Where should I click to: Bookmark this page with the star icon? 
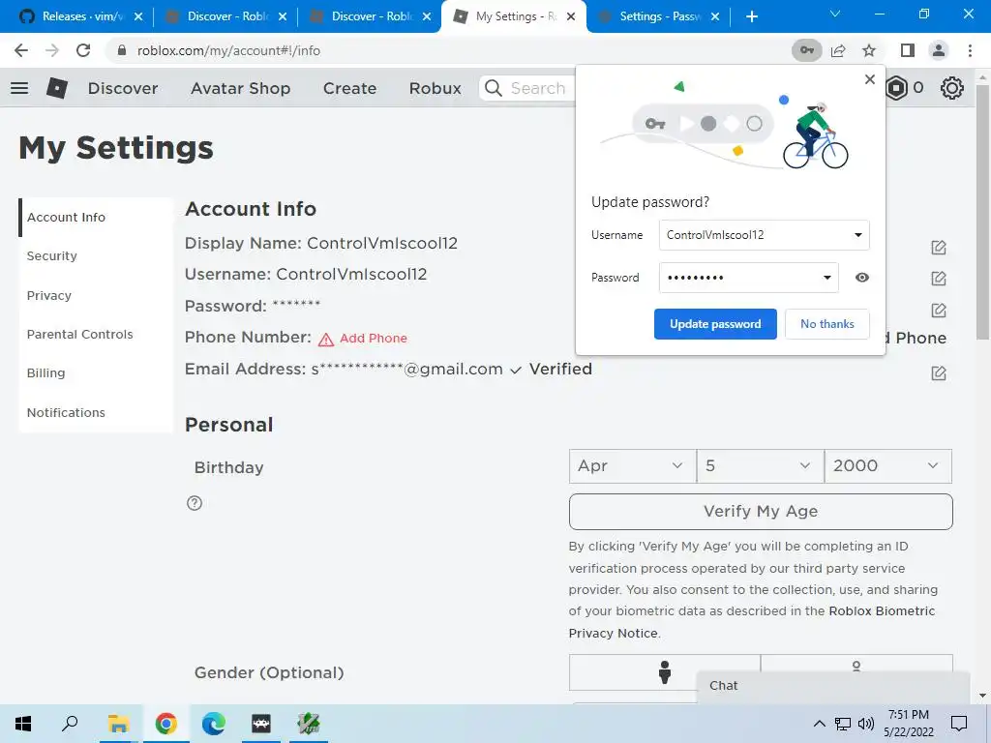870,50
